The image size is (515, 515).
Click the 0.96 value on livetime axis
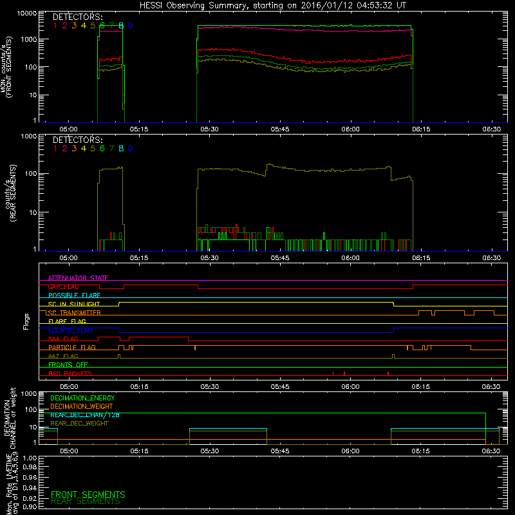(30, 477)
